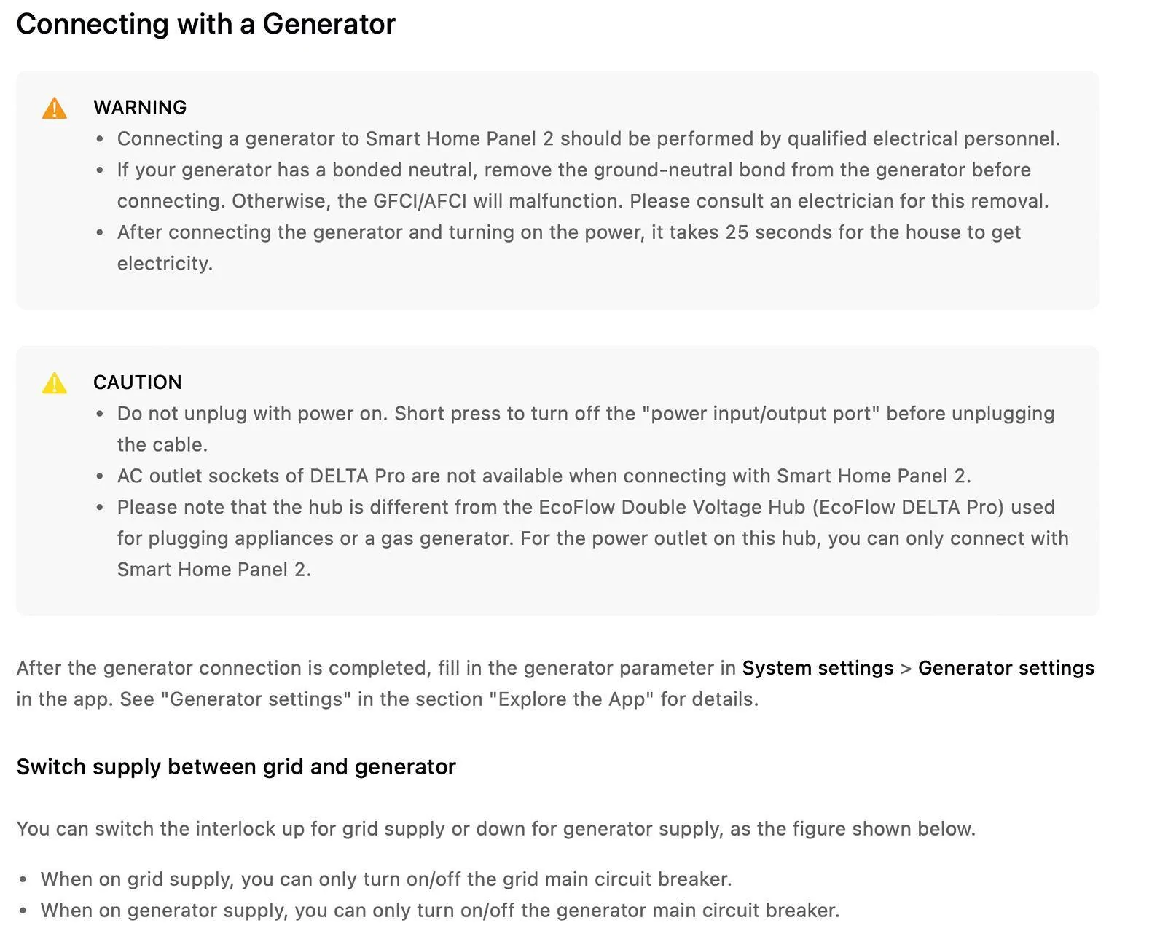Click the EcoFlow Double Voltage Hub bullet
The image size is (1168, 947).
tap(593, 538)
